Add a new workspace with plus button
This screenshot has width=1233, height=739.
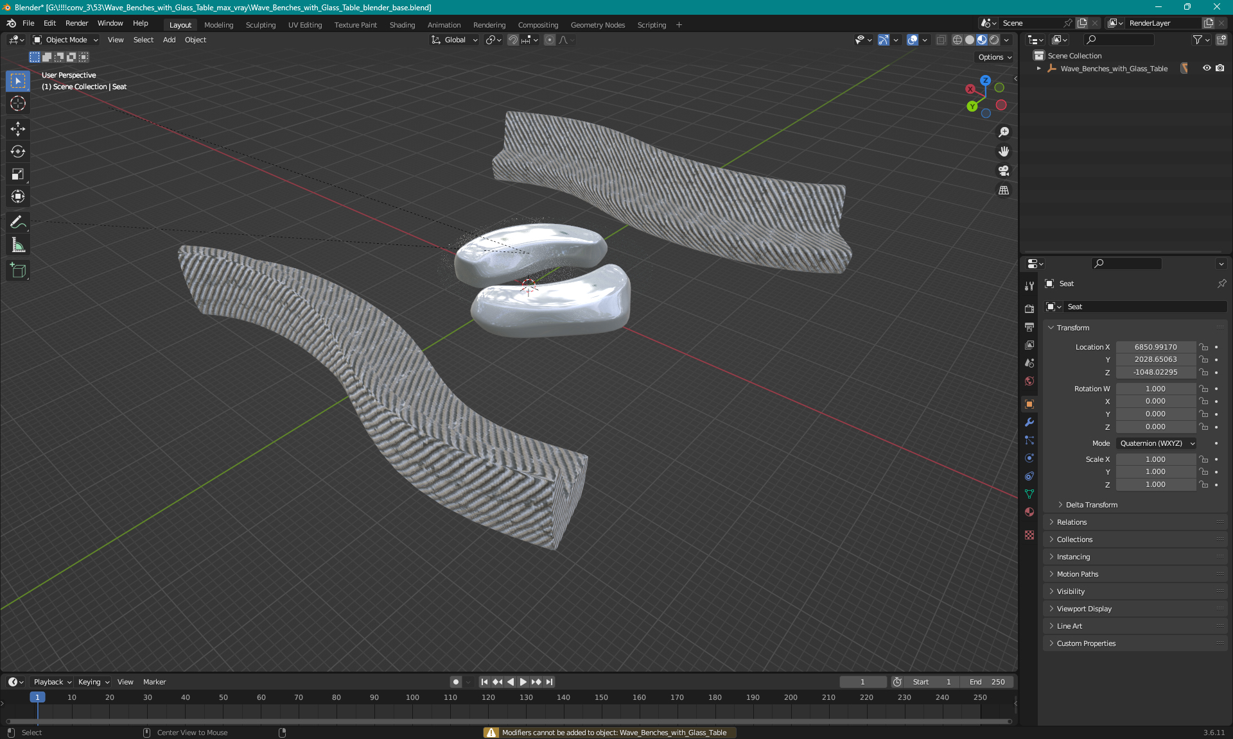(679, 25)
